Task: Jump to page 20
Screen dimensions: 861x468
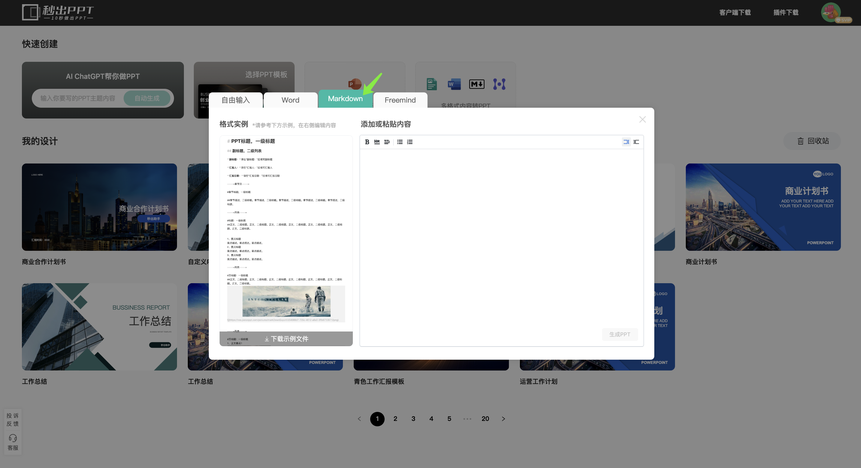Action: (x=485, y=419)
